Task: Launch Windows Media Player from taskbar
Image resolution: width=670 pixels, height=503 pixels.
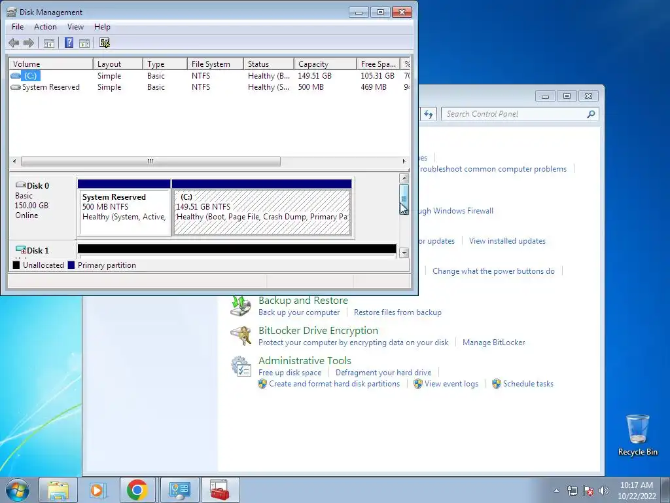Action: [x=97, y=490]
